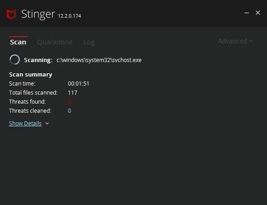The image size is (267, 205).
Task: Click the Scanning label text
Action: click(x=38, y=60)
